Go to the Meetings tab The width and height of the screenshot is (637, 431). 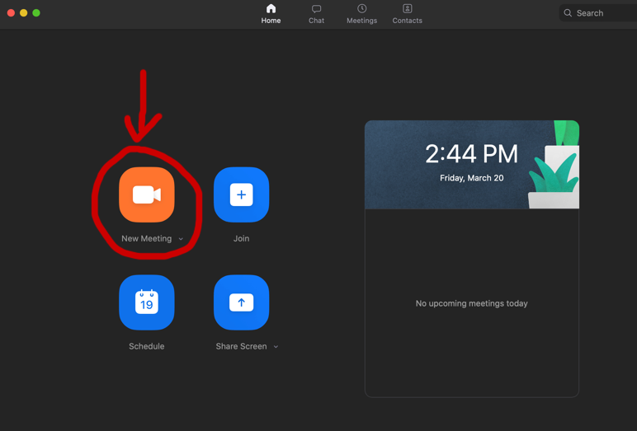click(362, 14)
